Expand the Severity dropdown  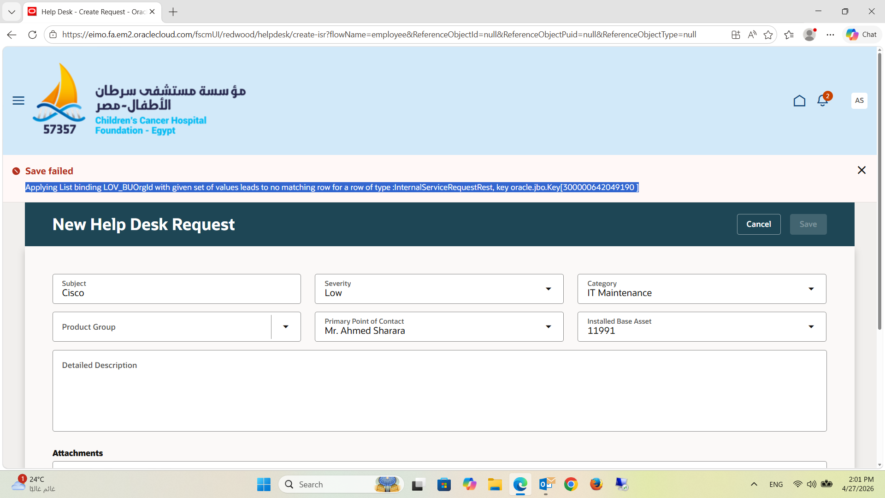549,289
